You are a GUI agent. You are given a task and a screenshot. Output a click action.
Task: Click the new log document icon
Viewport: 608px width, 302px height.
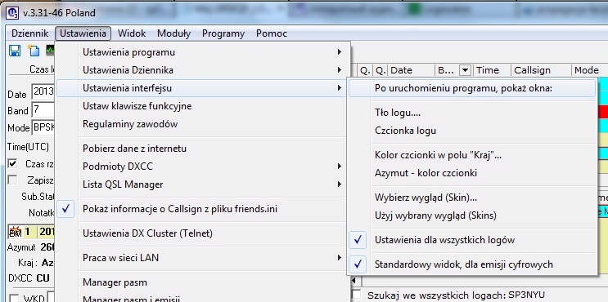coord(34,51)
